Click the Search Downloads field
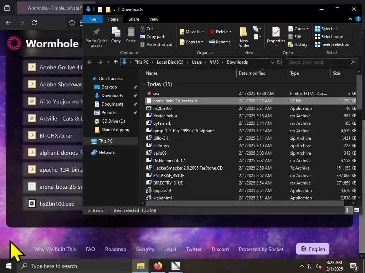 322,62
